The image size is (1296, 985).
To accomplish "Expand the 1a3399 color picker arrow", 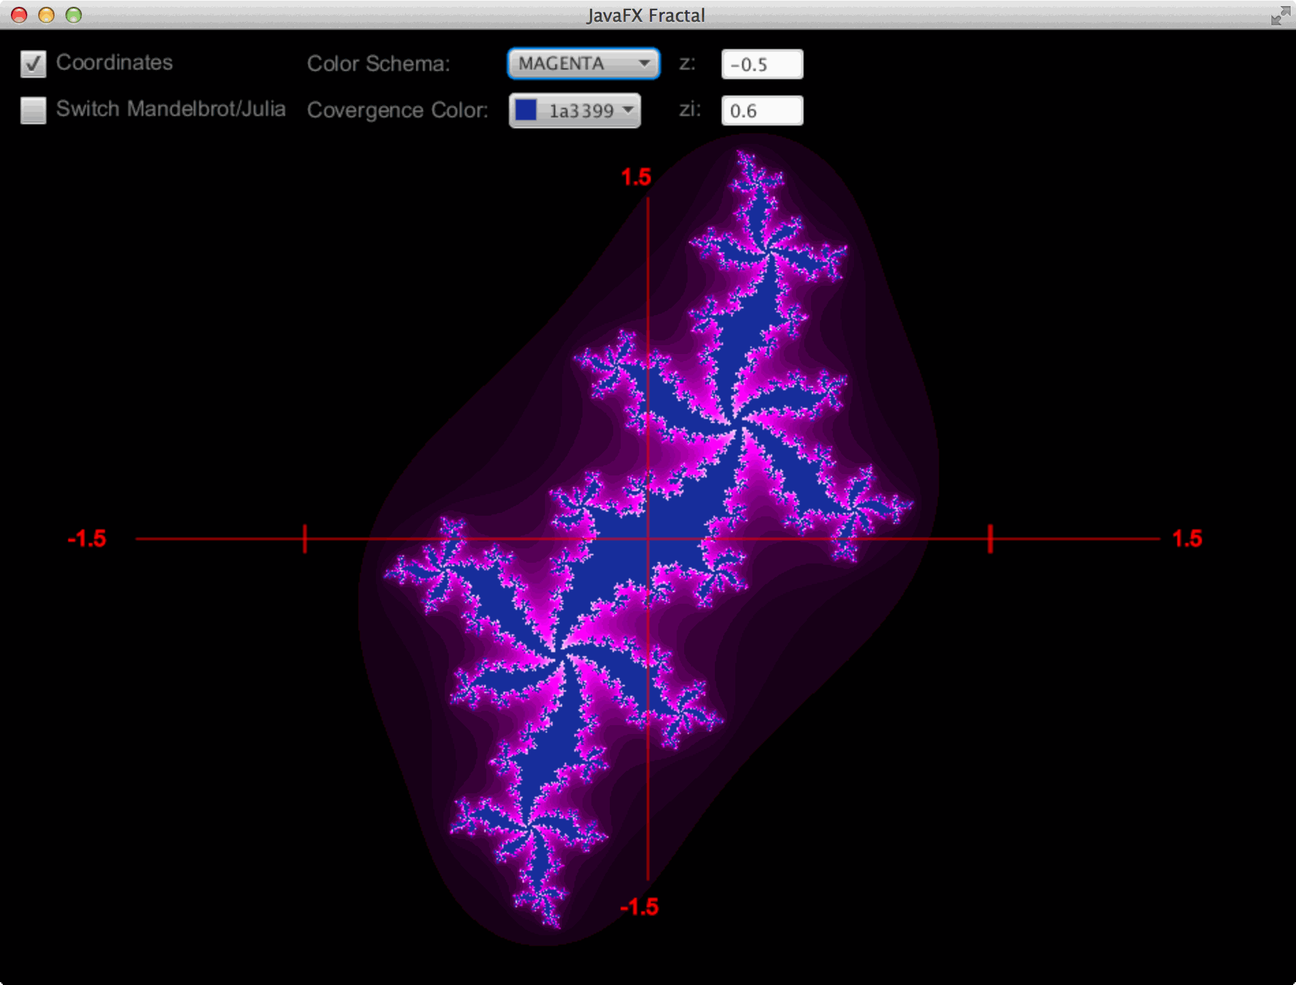I will [628, 110].
